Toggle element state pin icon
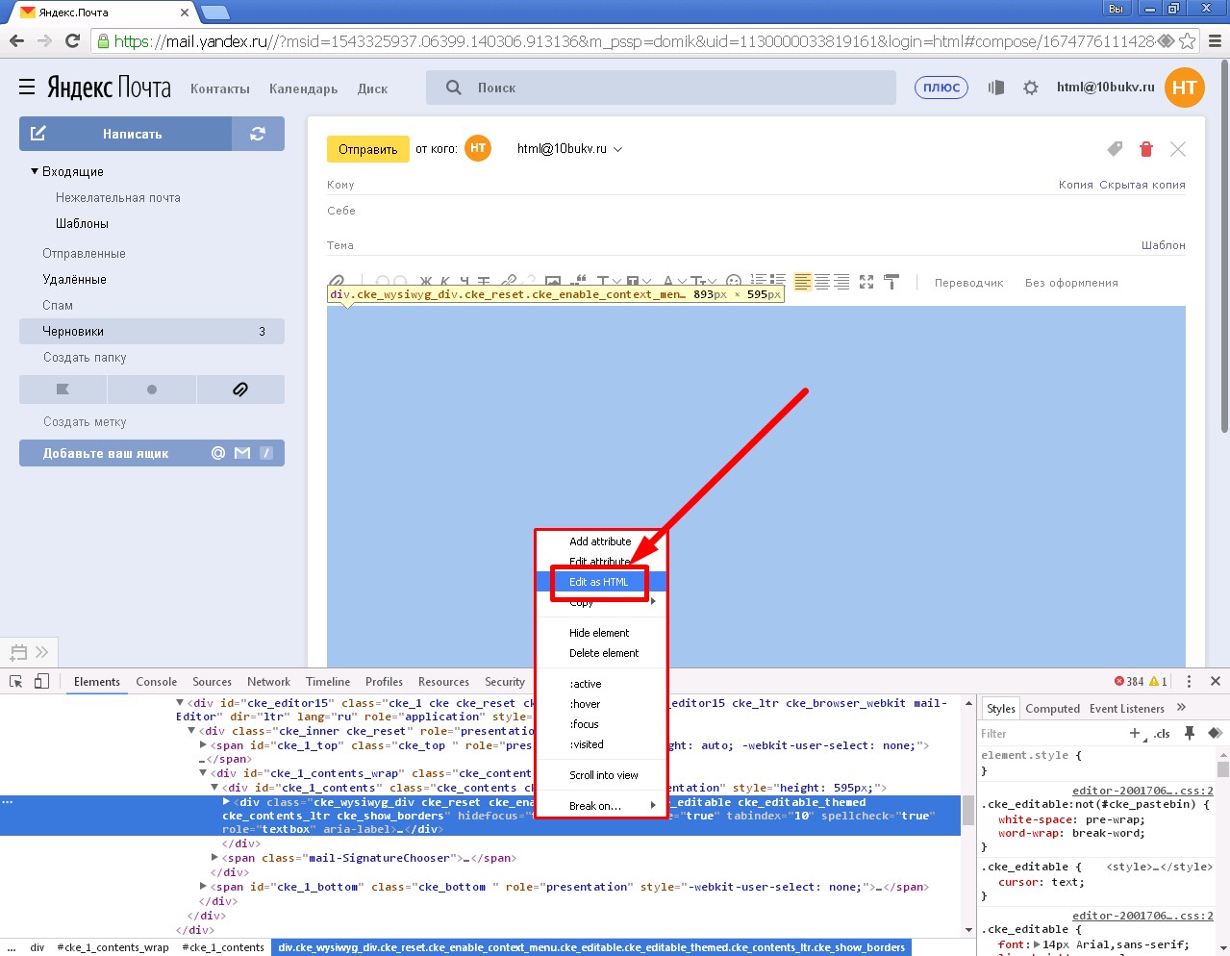 [1190, 733]
